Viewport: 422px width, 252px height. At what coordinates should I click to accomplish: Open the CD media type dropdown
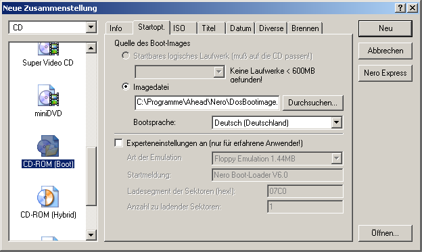coord(91,27)
